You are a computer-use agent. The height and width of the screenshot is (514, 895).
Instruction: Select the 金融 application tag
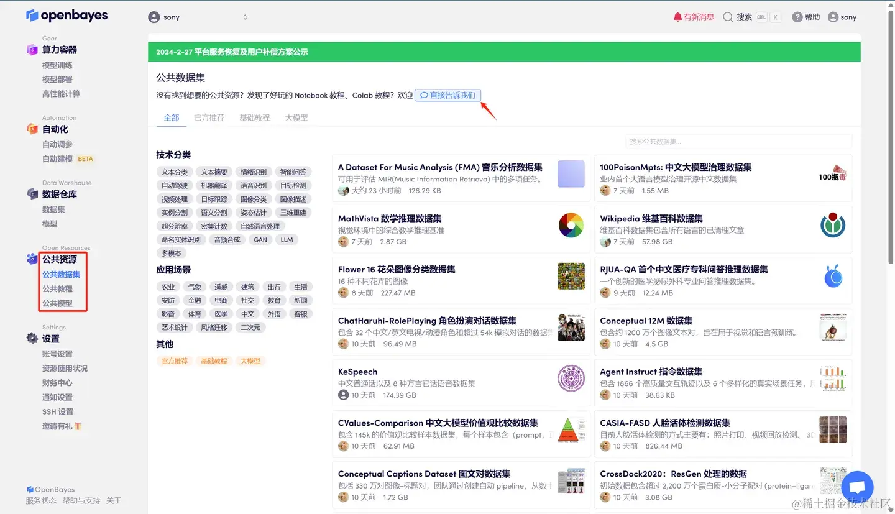pos(195,300)
